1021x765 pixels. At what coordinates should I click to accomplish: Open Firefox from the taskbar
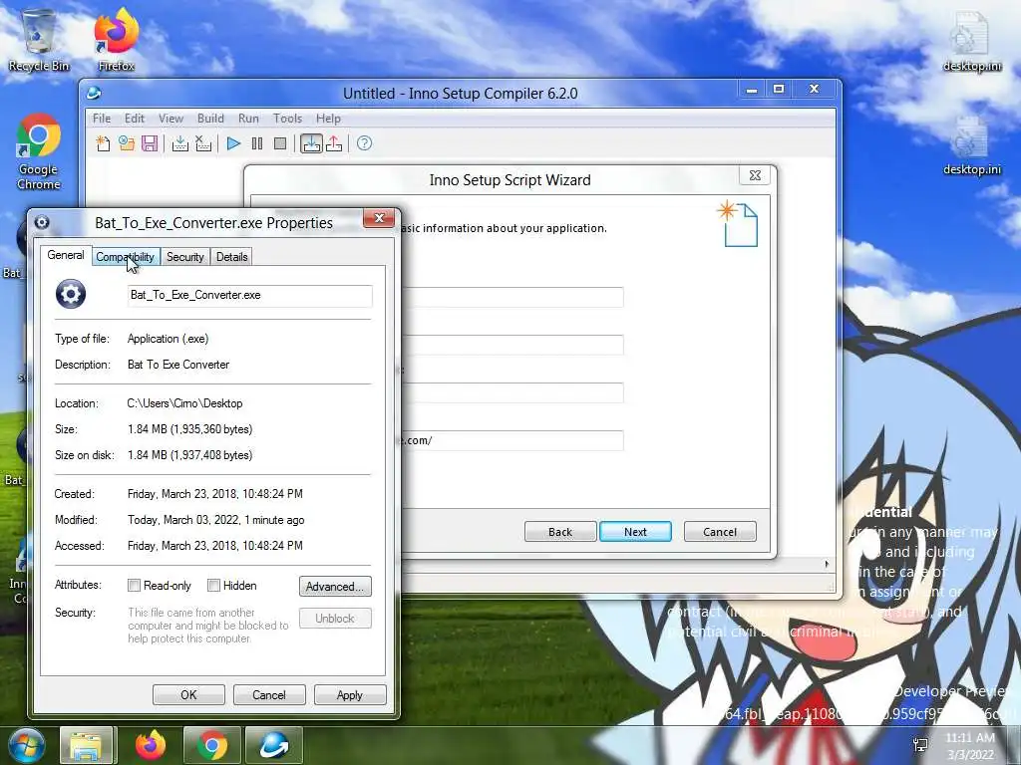coord(151,745)
